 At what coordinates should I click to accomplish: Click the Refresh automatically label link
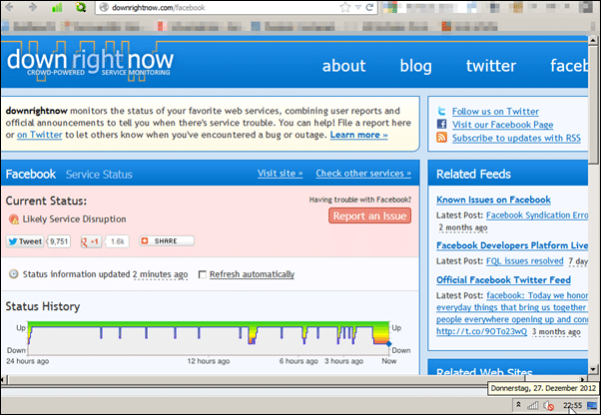(252, 274)
